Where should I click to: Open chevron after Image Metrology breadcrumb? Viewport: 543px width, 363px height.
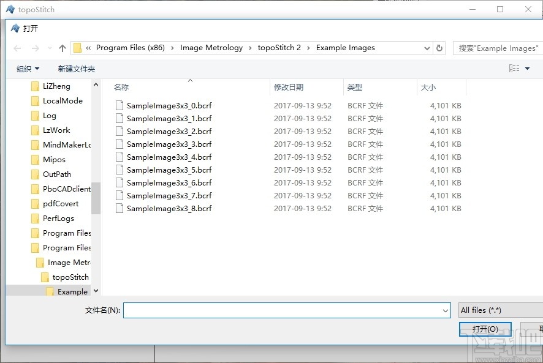(250, 48)
